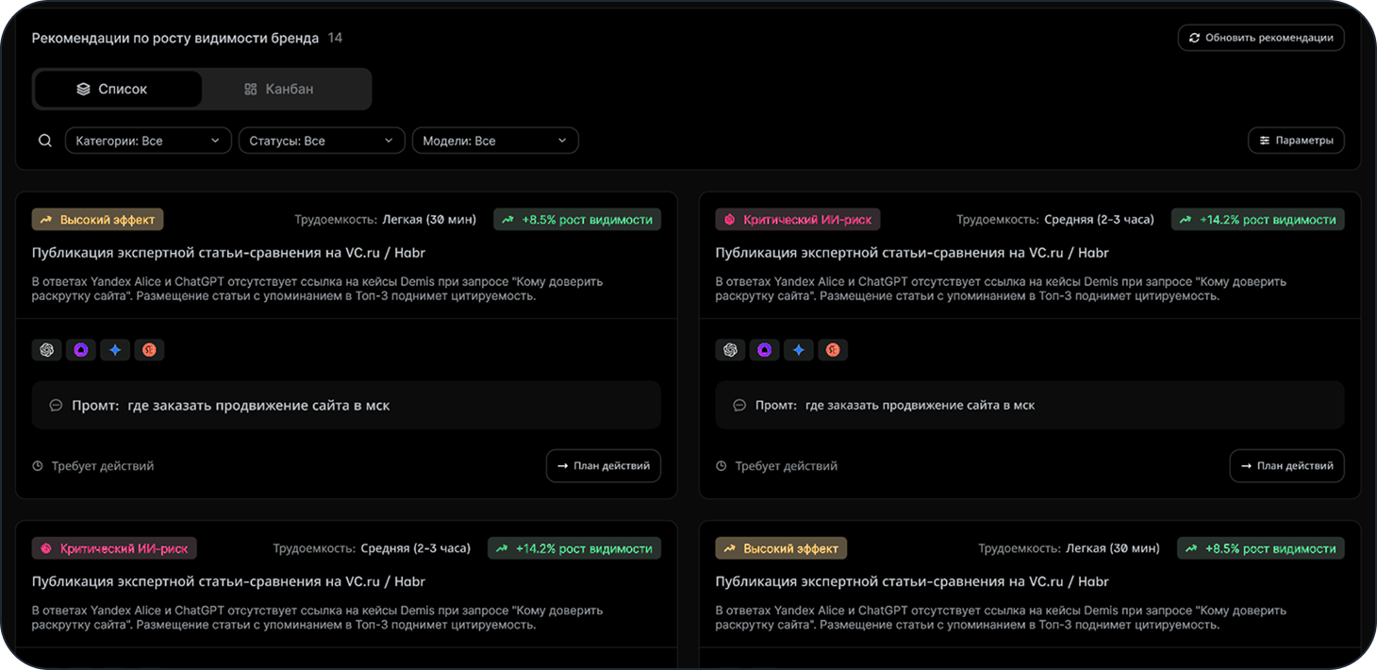Click +14.2% рост видимости badge in upper right card
1377x670 pixels.
coord(1258,220)
